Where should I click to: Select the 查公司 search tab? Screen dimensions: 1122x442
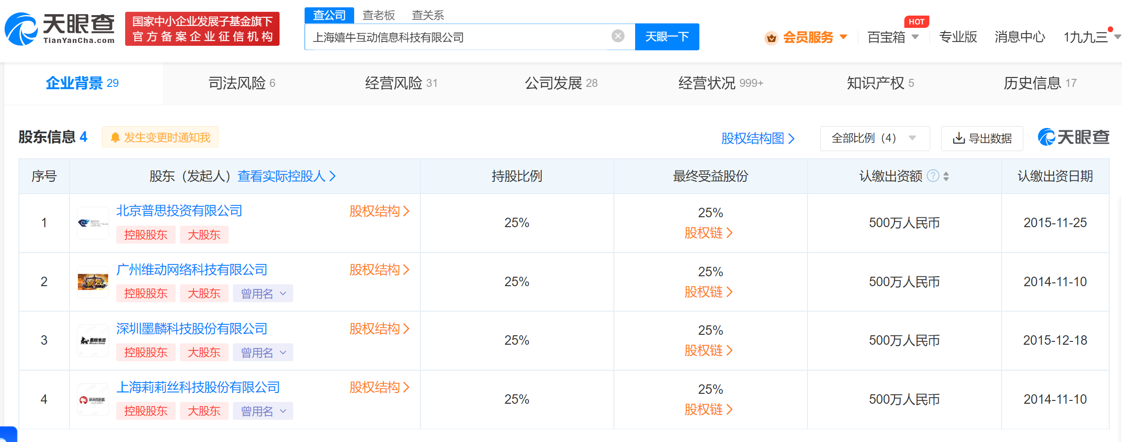[329, 15]
